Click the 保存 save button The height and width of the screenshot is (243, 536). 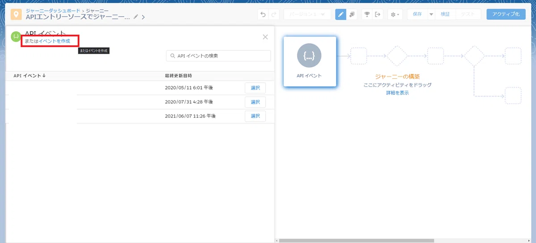pos(417,14)
